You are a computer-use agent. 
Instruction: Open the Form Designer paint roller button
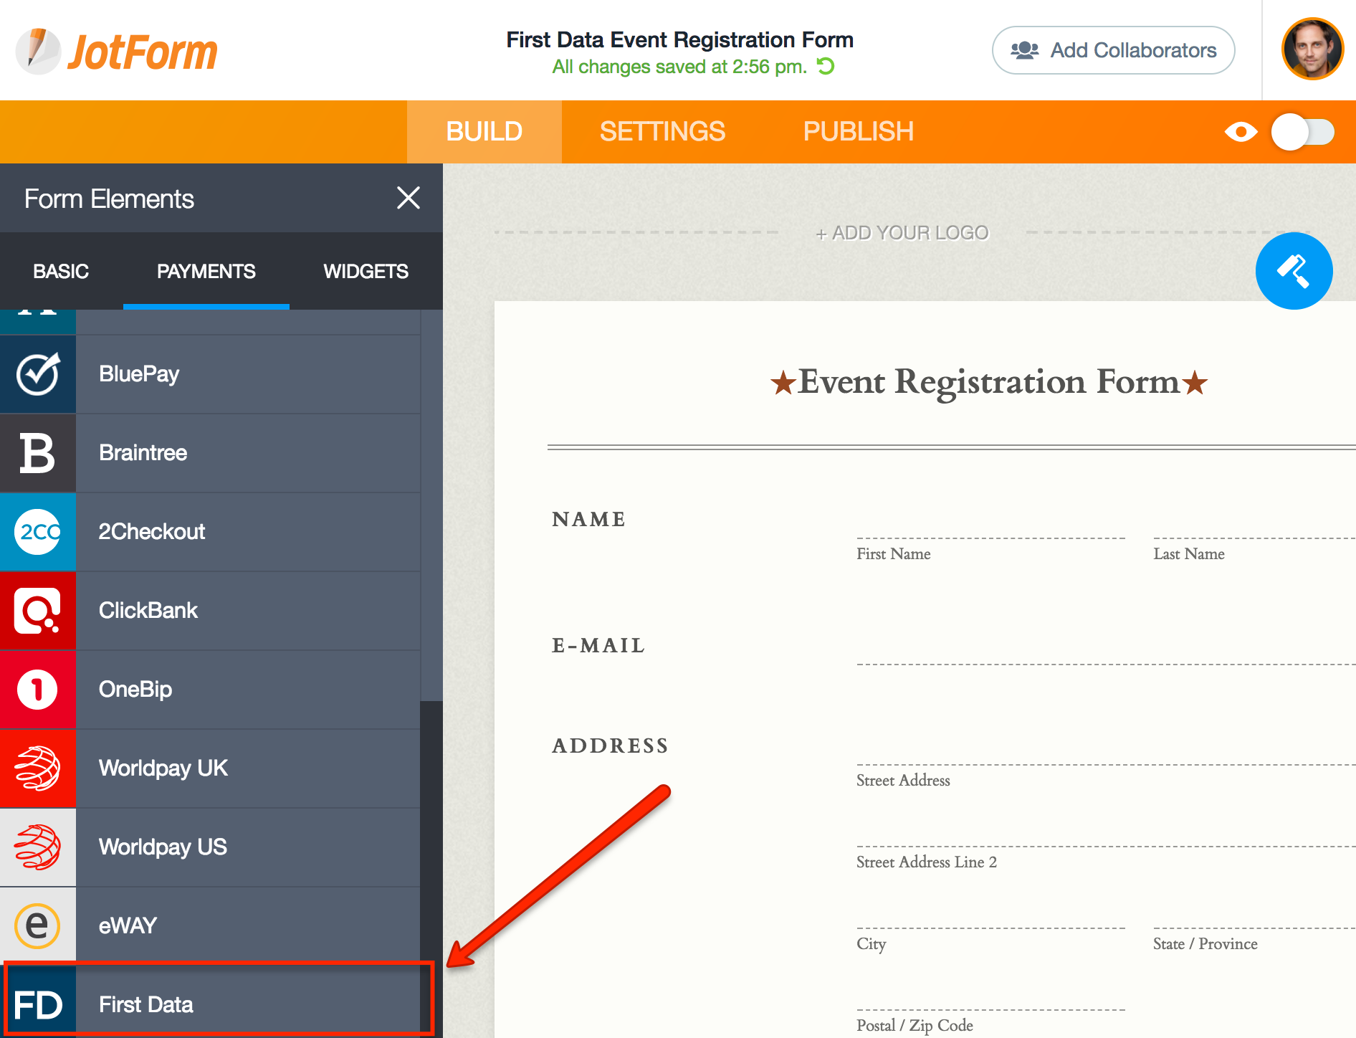pyautogui.click(x=1294, y=271)
